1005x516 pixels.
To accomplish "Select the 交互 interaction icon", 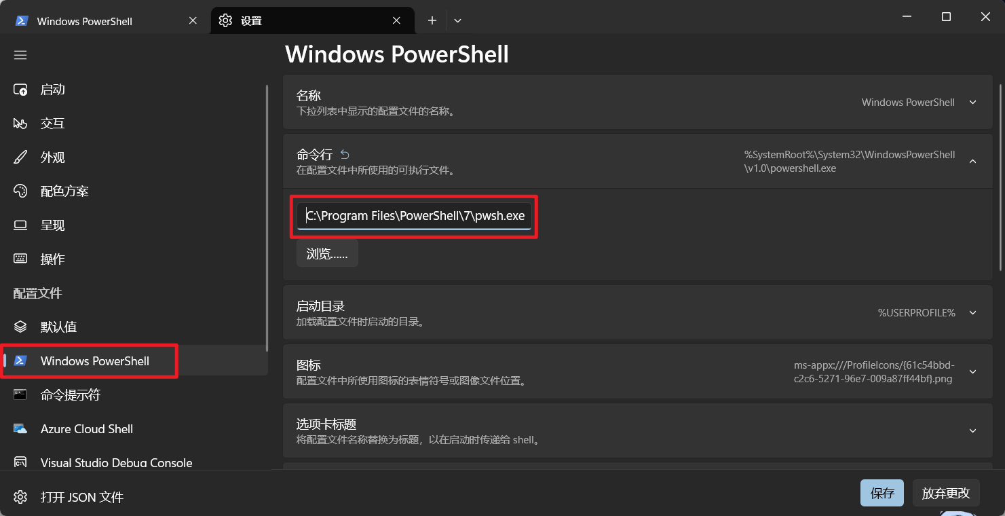I will click(20, 124).
